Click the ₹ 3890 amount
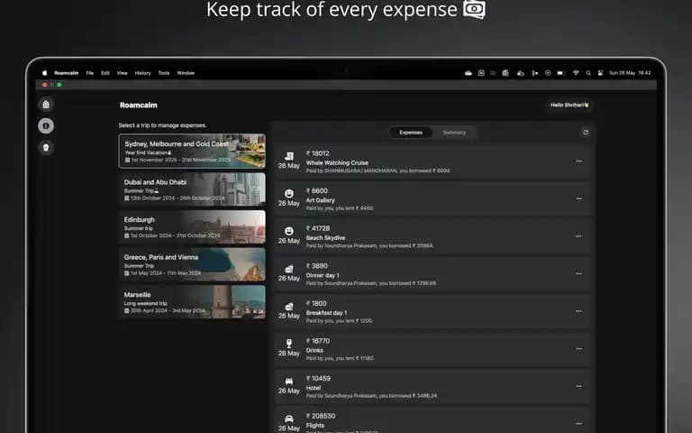Viewport: 692px width, 433px height. click(317, 266)
